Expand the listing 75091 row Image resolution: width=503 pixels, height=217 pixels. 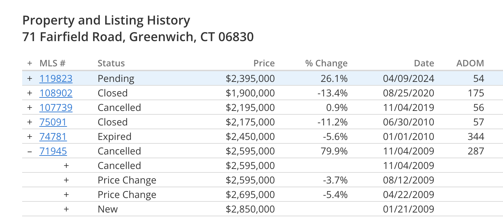tap(30, 122)
